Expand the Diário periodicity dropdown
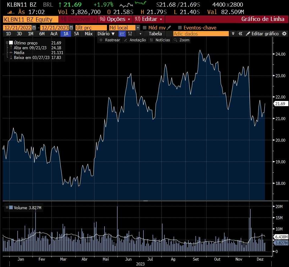 pyautogui.click(x=106, y=34)
